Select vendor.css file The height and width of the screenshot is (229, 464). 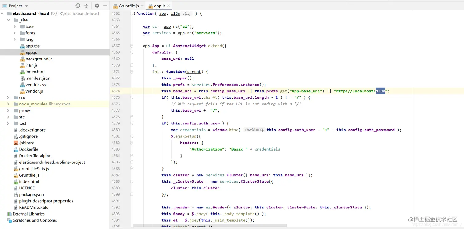click(x=36, y=85)
